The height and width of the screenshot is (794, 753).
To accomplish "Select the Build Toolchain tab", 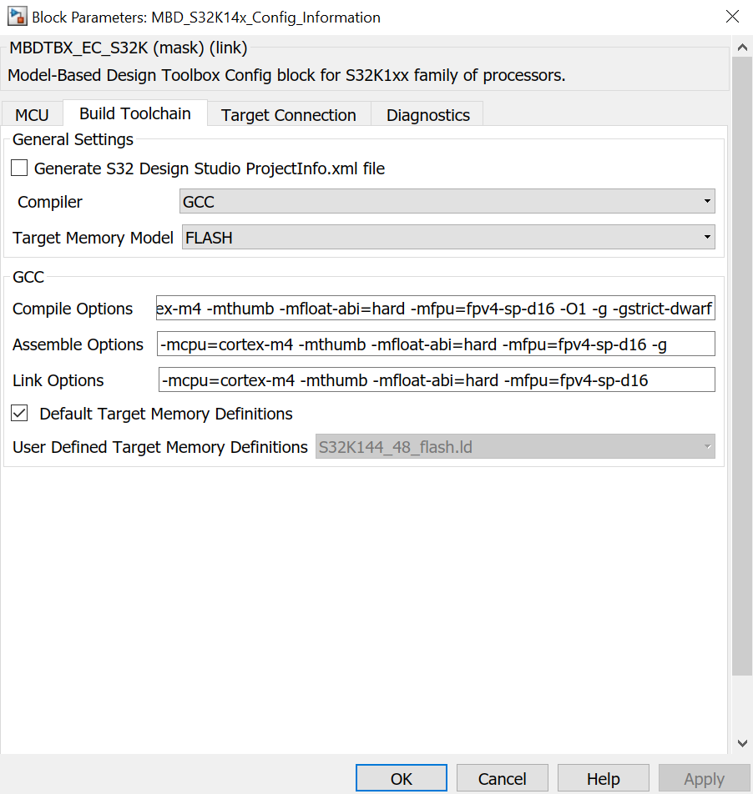I will point(135,113).
